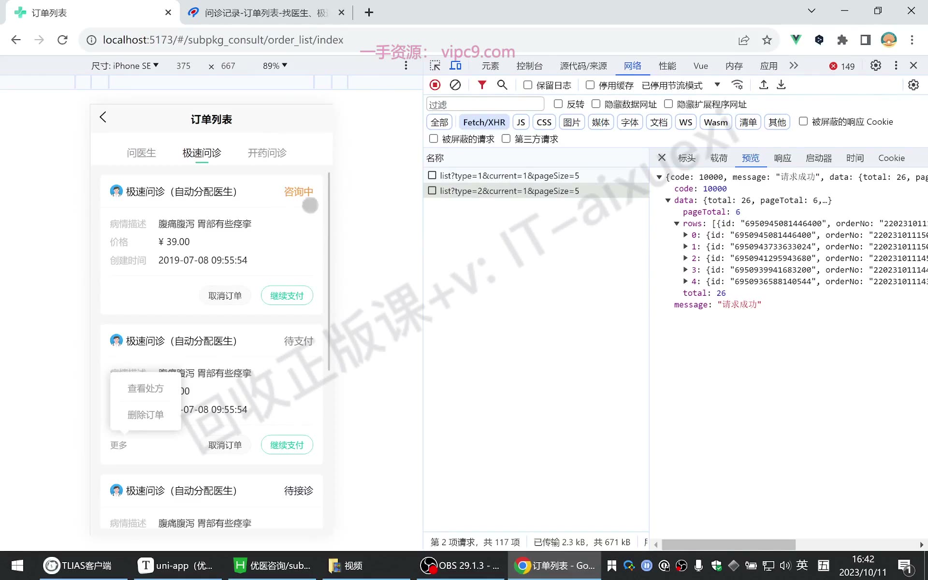Select the 开药问诊 tab
This screenshot has width=928, height=580.
[267, 153]
